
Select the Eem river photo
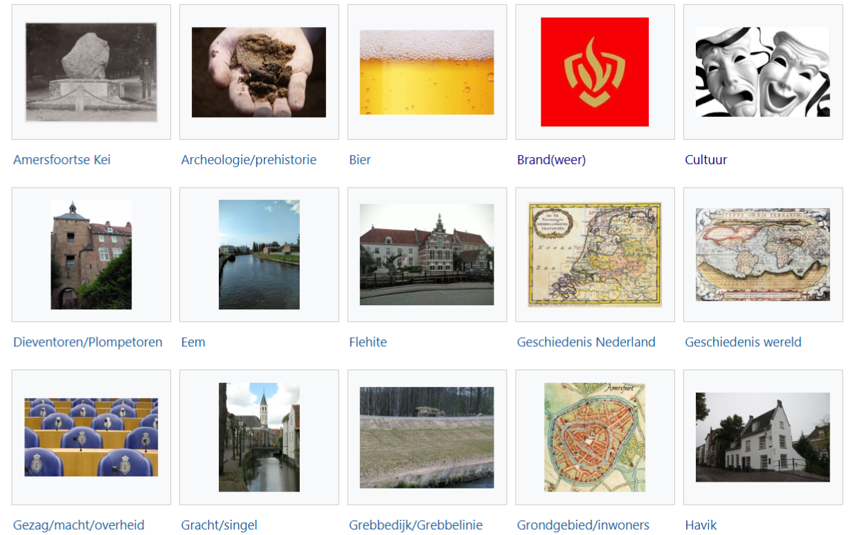coord(259,255)
